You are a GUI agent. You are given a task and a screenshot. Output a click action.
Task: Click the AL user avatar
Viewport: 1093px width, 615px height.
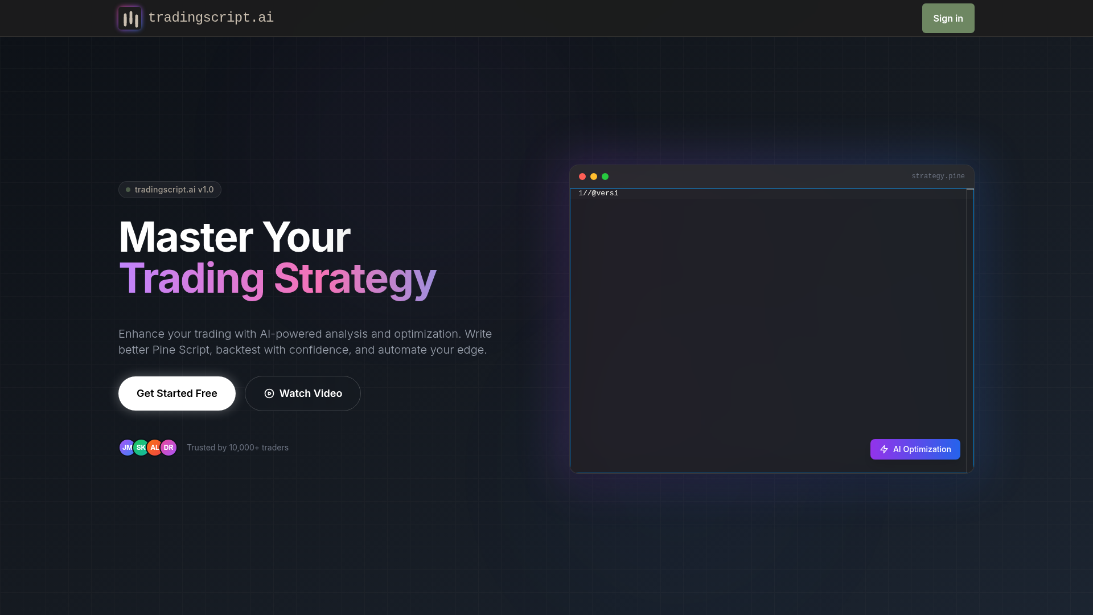point(154,448)
